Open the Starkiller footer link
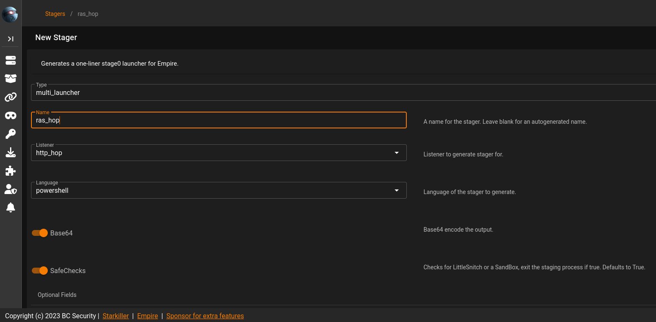This screenshot has height=322, width=656. (116, 316)
